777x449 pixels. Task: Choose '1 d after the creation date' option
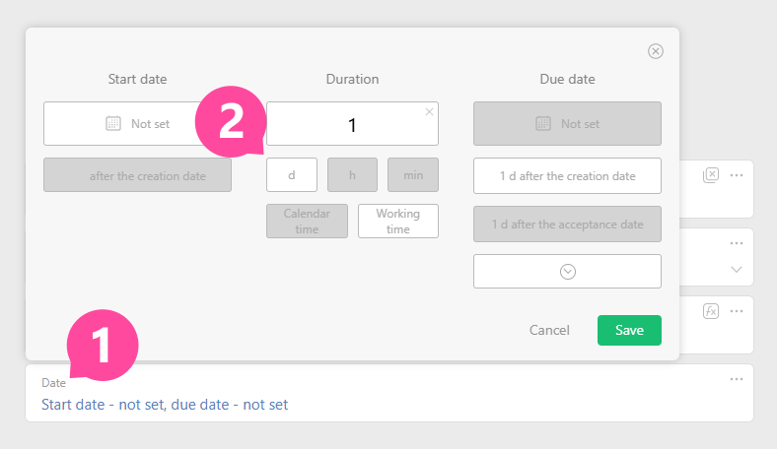click(x=567, y=176)
